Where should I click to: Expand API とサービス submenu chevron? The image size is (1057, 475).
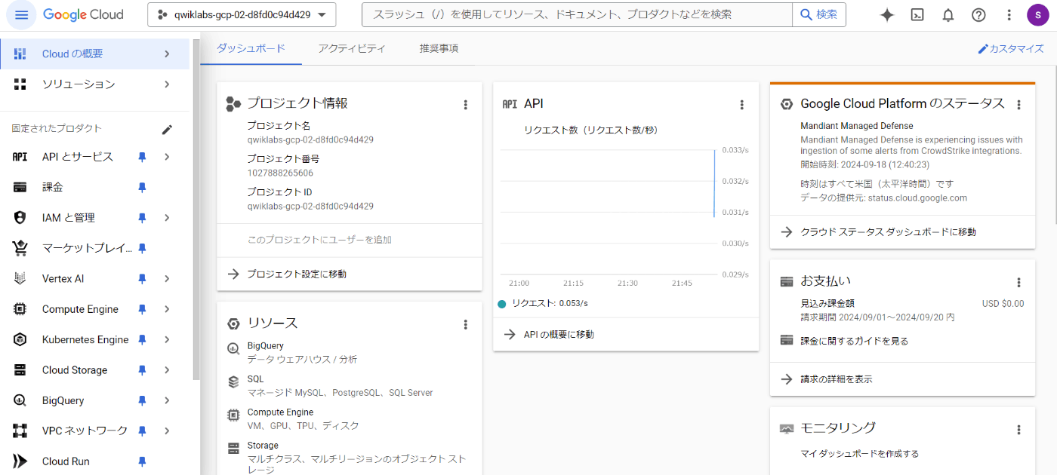click(167, 157)
